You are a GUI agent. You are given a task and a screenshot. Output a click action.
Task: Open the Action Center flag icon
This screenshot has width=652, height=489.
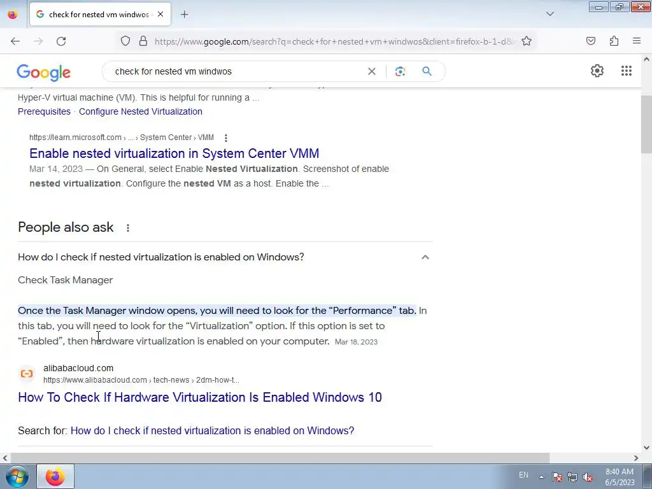556,477
